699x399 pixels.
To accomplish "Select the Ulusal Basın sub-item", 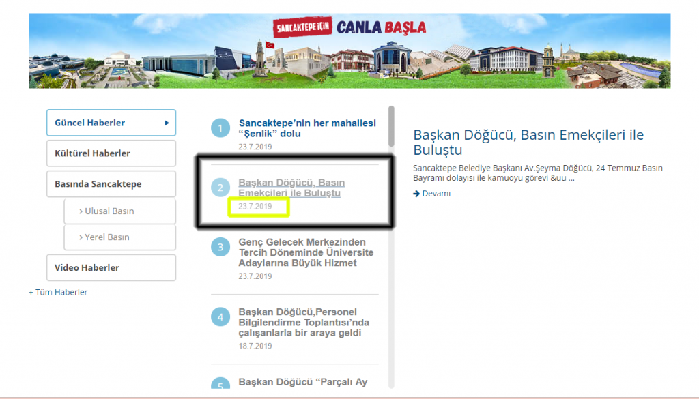I will click(x=109, y=211).
